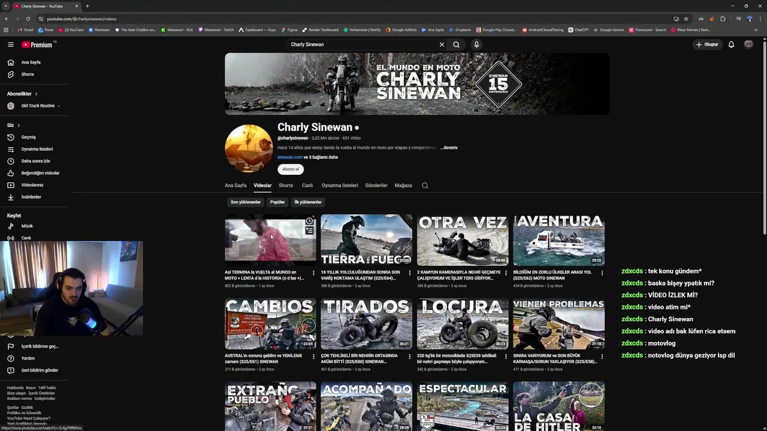This screenshot has height=431, width=767.
Task: Open the LOCURA video thumbnail
Action: coord(463,324)
